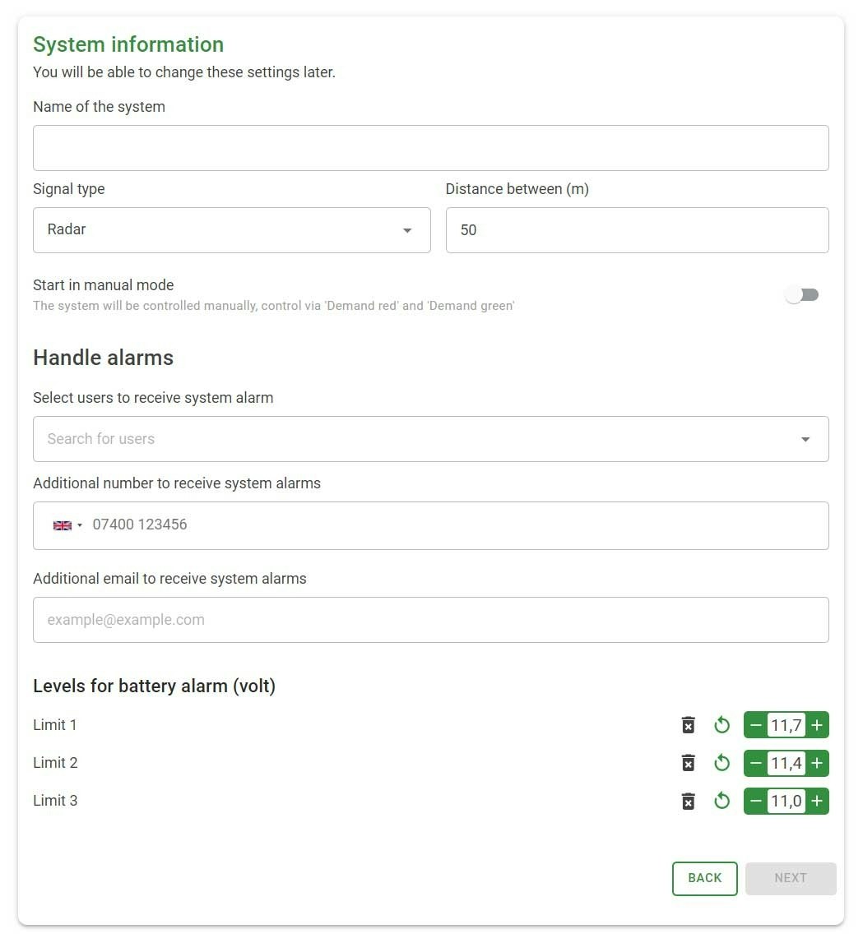Screen dimensions: 863x952
Task: Click the Distance between (m) field
Action: pos(637,230)
